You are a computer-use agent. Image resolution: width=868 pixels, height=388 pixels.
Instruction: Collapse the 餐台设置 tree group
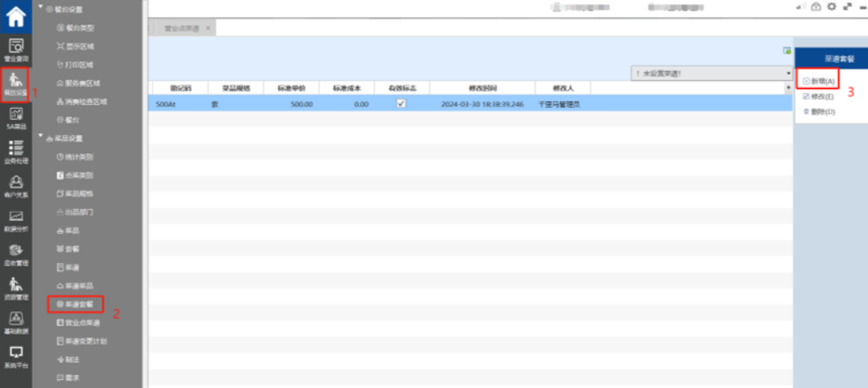(41, 8)
